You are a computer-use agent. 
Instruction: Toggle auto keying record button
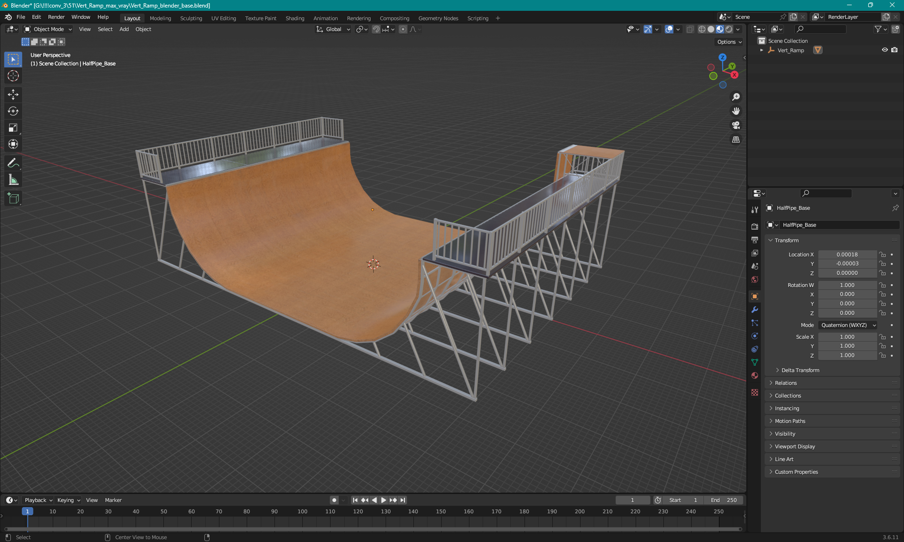tap(334, 500)
